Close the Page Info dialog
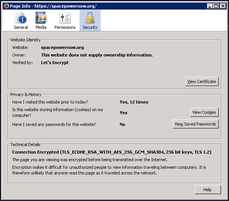The height and width of the screenshot is (201, 229). click(x=223, y=6)
